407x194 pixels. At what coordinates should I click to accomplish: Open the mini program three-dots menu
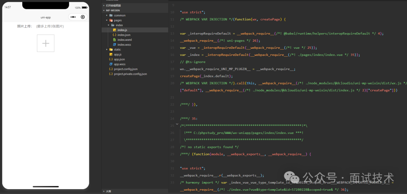click(73, 17)
